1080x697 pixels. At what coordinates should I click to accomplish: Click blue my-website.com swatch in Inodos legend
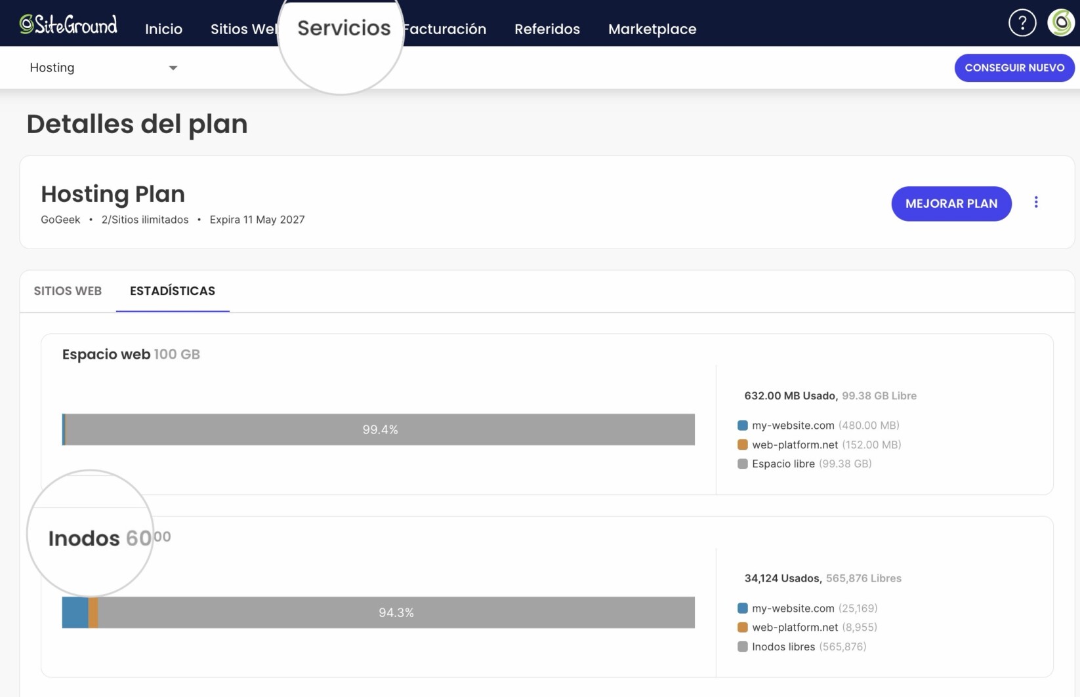click(x=743, y=608)
